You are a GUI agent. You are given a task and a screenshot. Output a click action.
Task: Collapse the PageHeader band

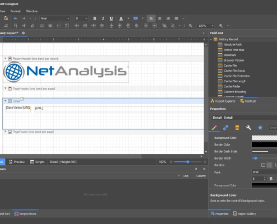6,88
